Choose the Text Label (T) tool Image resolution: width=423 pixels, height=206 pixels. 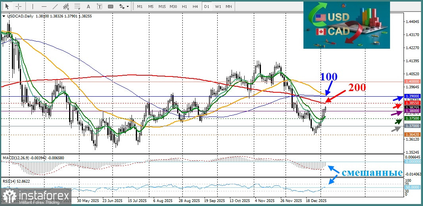click(x=100, y=6)
